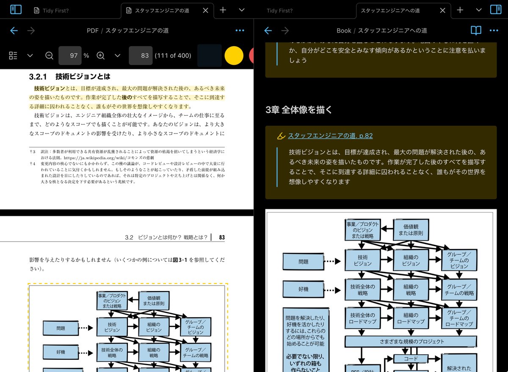Expand view options chevron beside outline icon

pyautogui.click(x=30, y=56)
